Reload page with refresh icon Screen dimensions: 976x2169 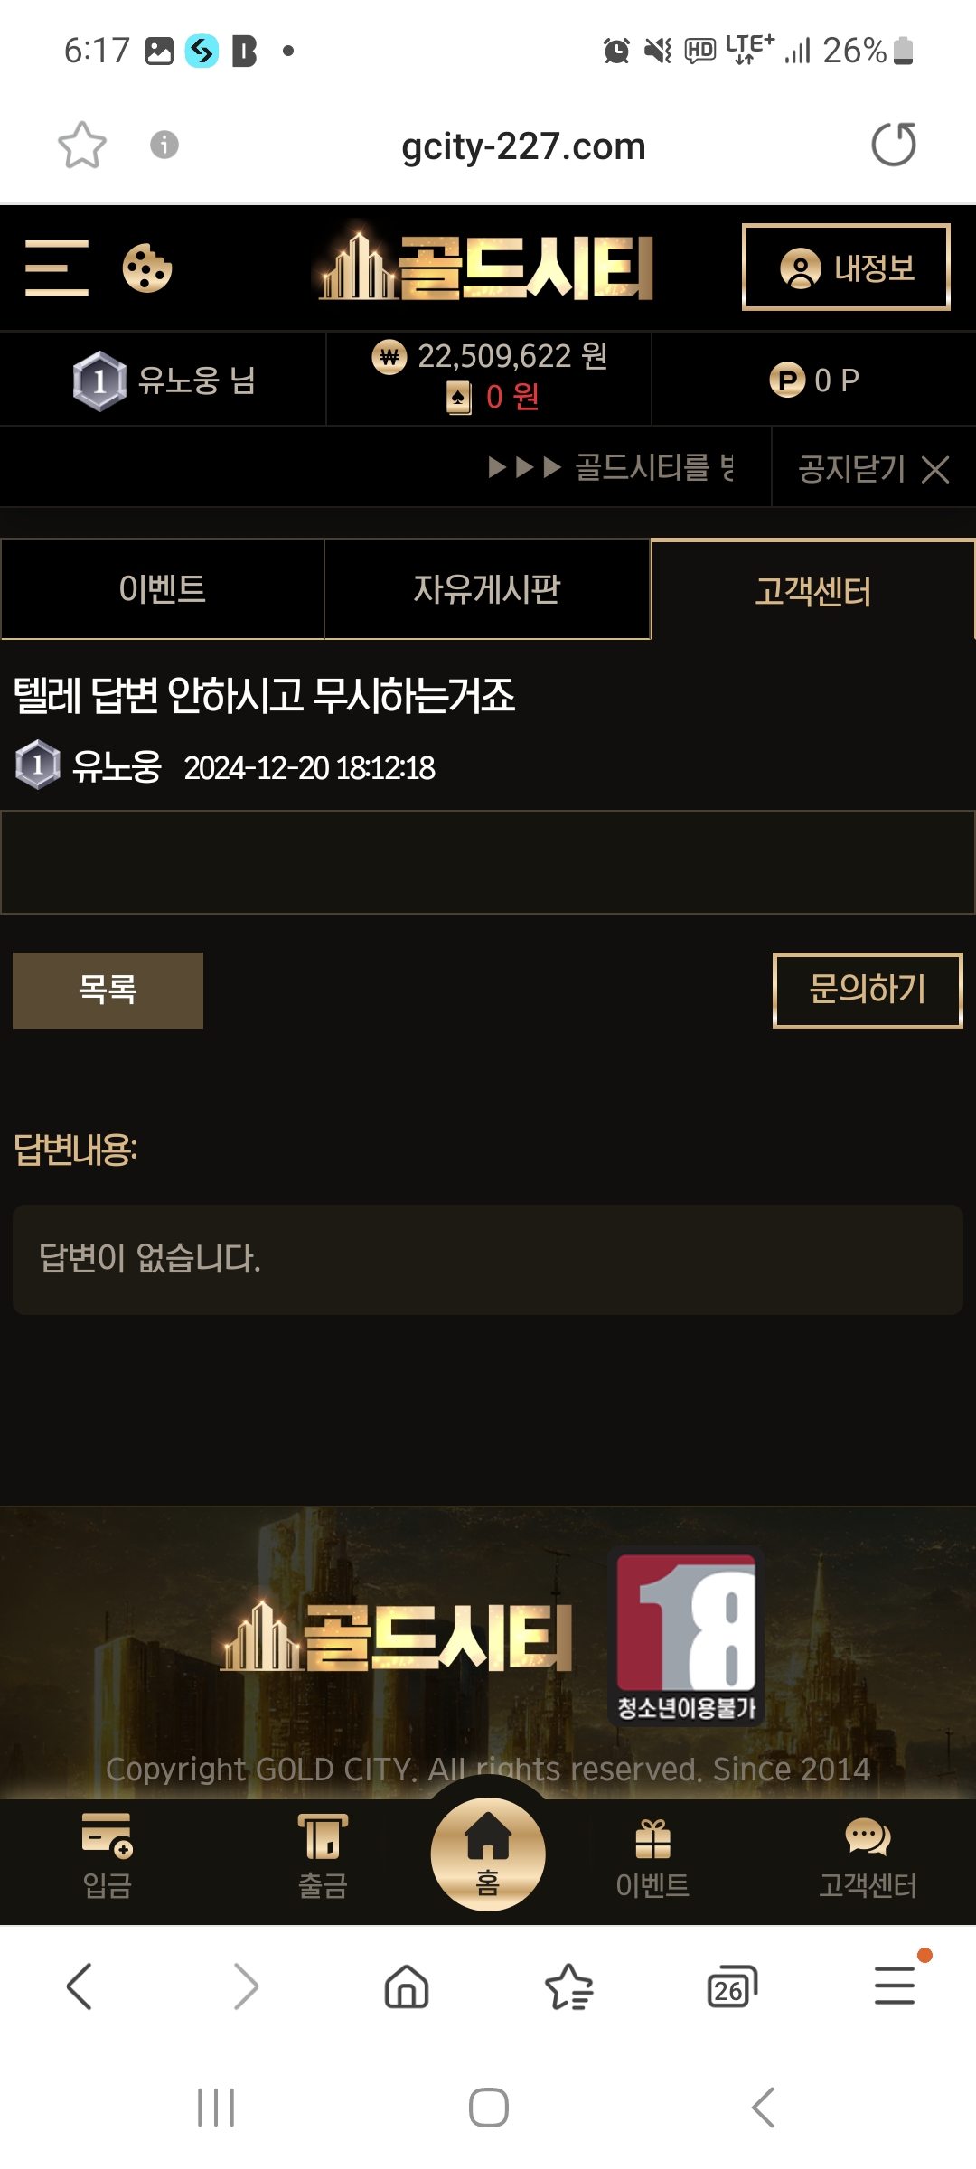(894, 145)
